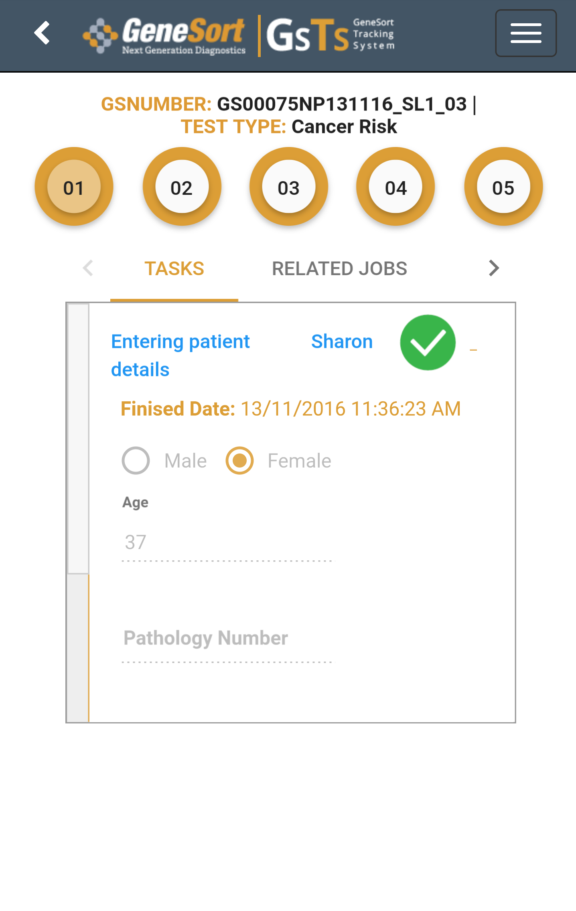Switch to the TASKS tab
The height and width of the screenshot is (911, 576).
(x=174, y=269)
